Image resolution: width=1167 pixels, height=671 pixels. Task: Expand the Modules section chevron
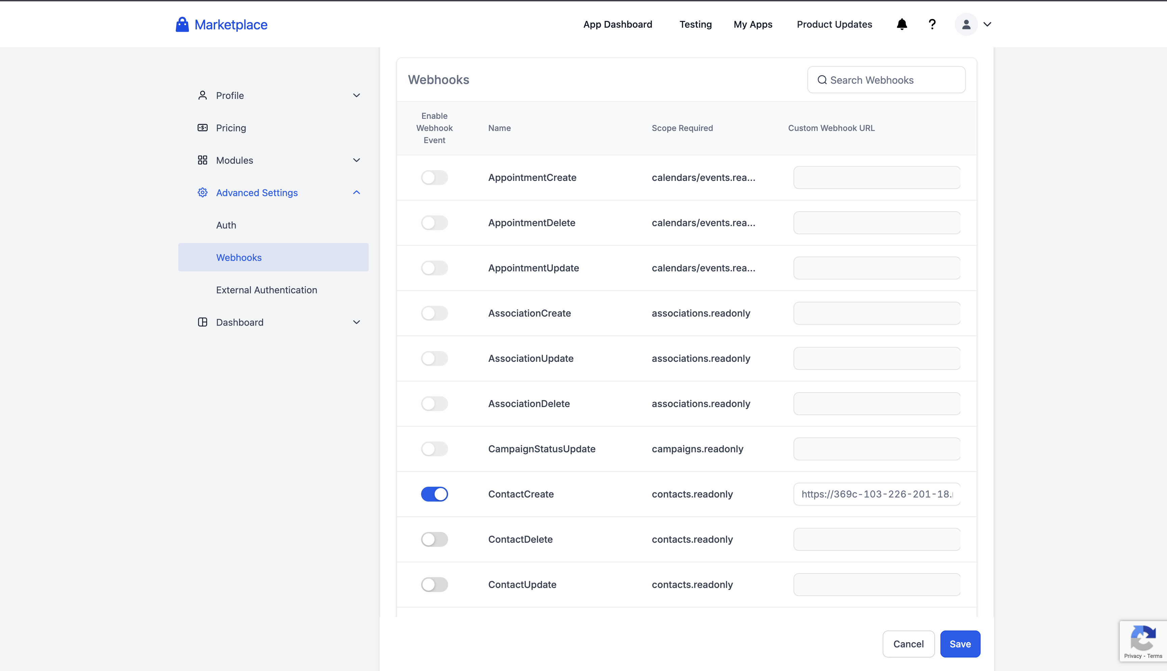click(x=356, y=160)
